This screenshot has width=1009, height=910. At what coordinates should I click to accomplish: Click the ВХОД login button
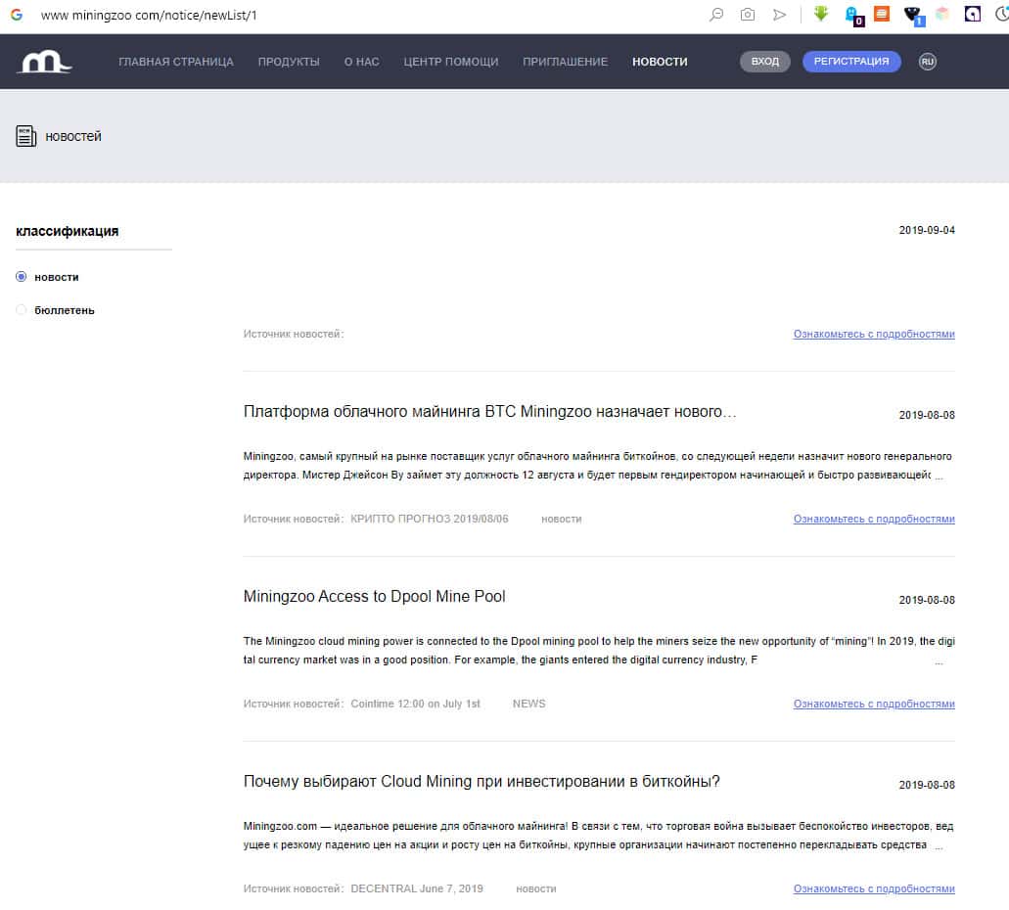765,61
